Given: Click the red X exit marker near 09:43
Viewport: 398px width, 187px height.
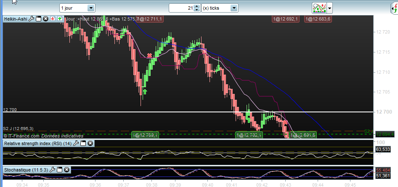Looking at the screenshot, I should 285,122.
